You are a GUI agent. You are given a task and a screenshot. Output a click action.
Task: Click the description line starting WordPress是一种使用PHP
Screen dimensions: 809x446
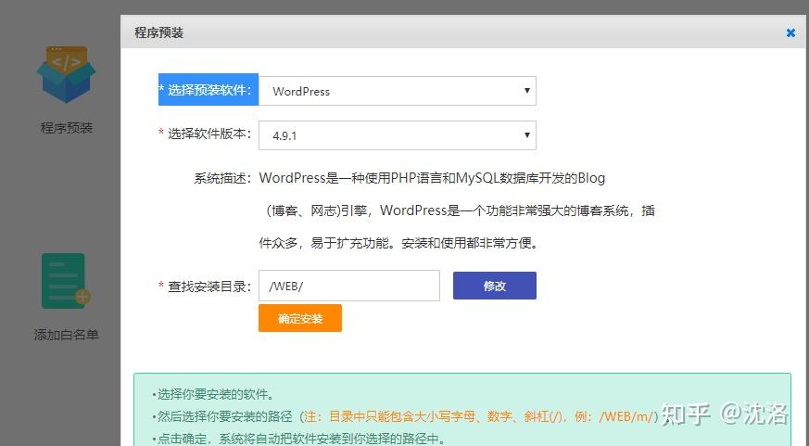click(432, 178)
